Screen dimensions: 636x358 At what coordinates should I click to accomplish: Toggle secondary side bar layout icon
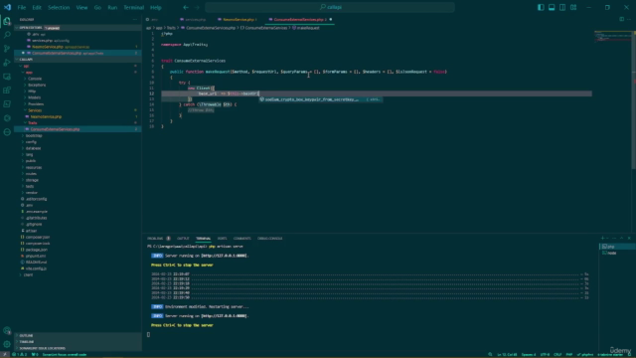562,7
